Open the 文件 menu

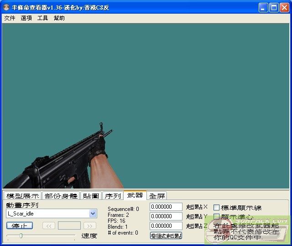10,18
